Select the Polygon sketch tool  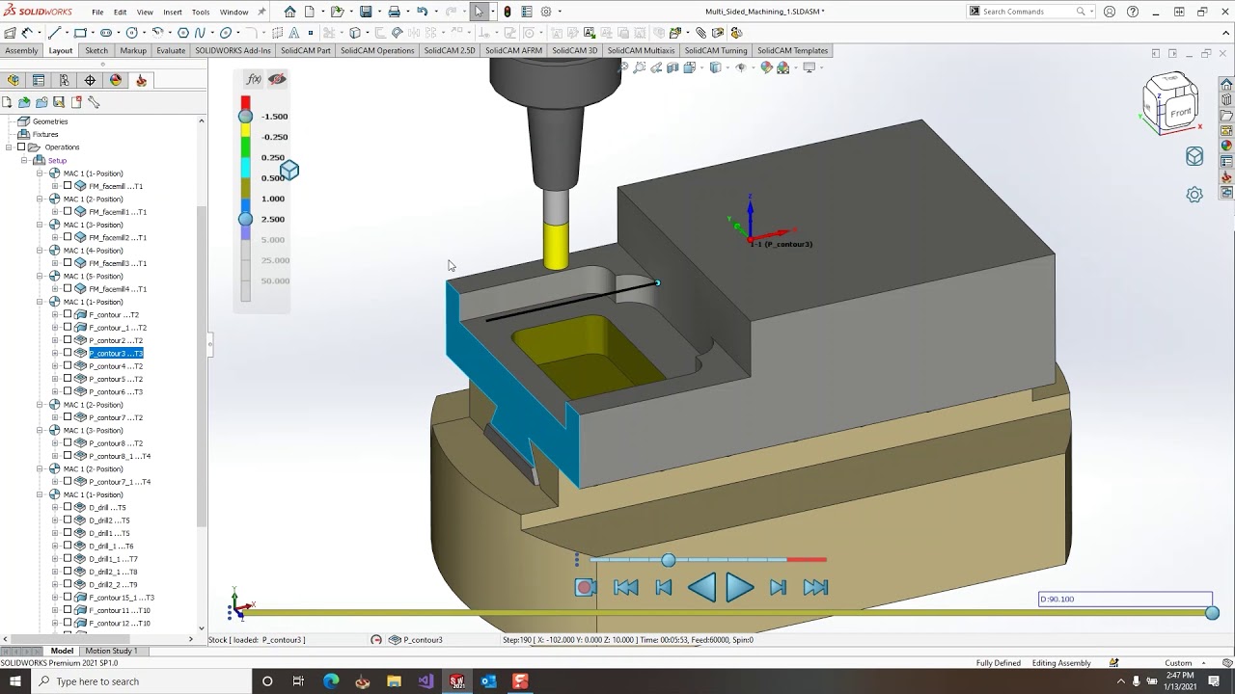pos(182,33)
